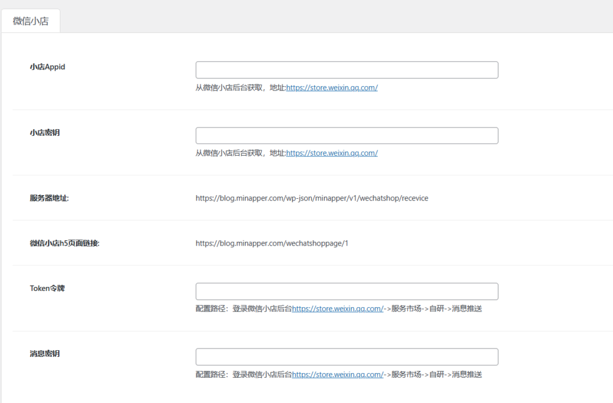Click the 微信小店h5页面链接 label
The height and width of the screenshot is (403, 613).
[x=65, y=243]
